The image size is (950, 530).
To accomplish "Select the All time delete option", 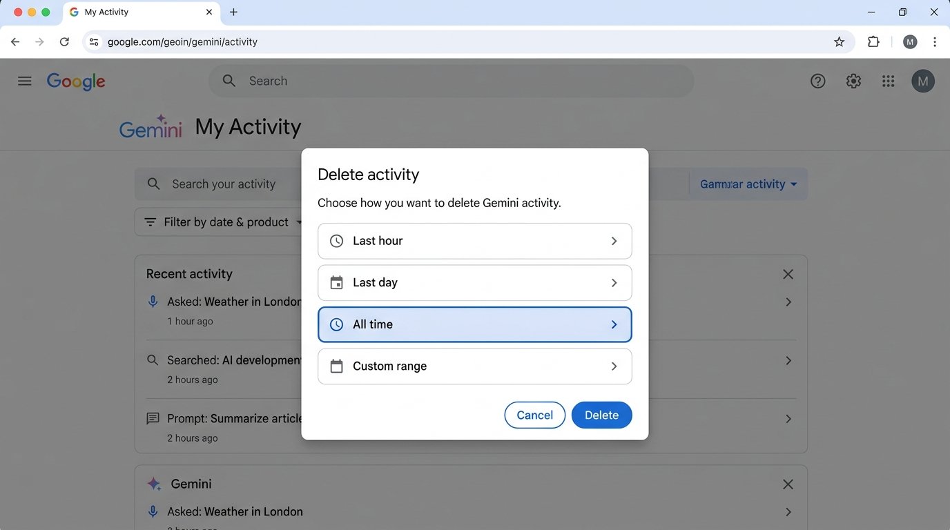I will coord(475,324).
